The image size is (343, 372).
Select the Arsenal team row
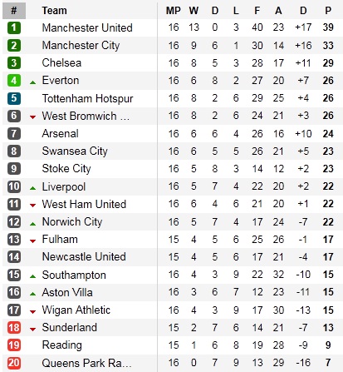point(173,134)
